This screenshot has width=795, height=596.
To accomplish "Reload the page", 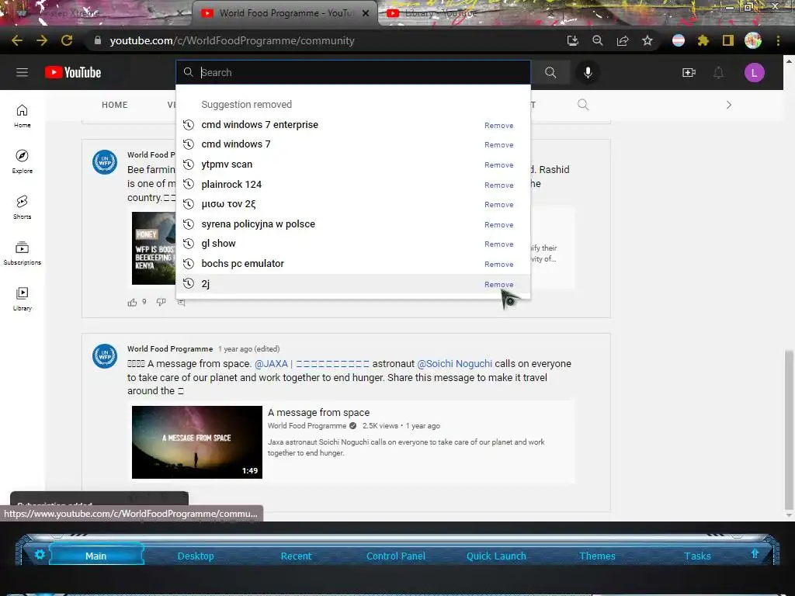I will (x=67, y=40).
